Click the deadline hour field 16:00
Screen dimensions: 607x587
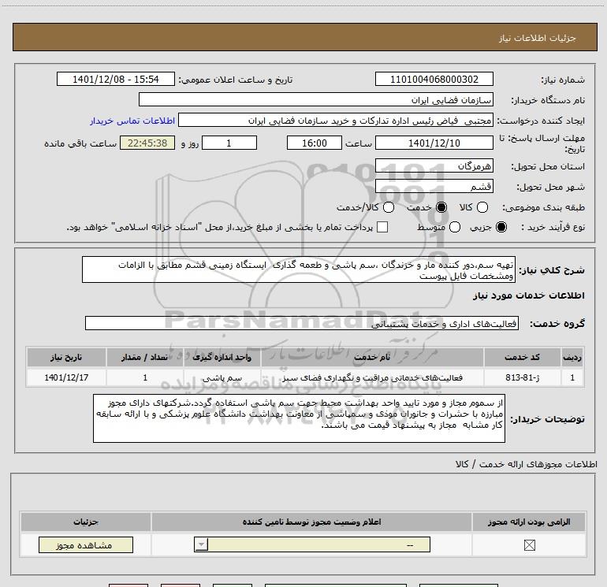click(315, 143)
